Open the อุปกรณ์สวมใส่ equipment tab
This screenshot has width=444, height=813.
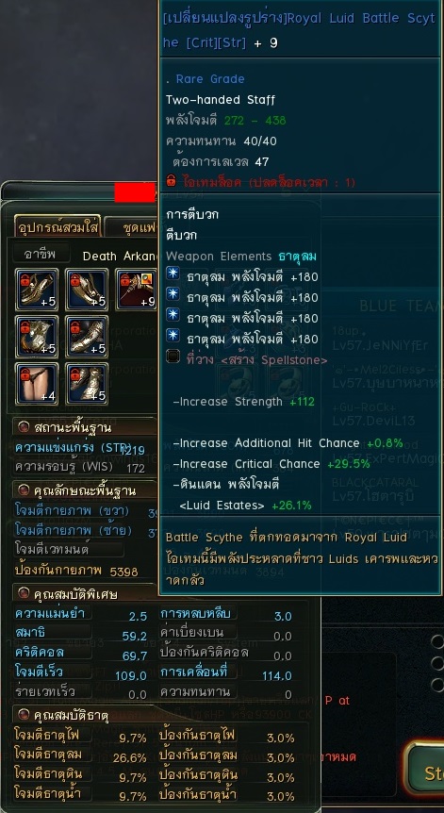point(58,226)
